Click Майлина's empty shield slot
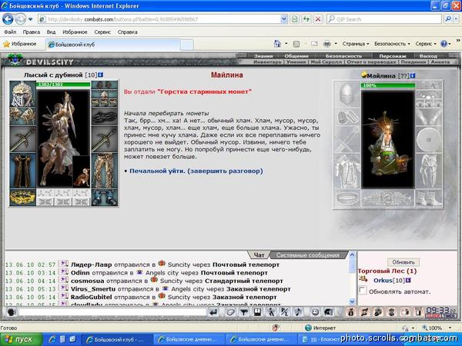 click(429, 139)
